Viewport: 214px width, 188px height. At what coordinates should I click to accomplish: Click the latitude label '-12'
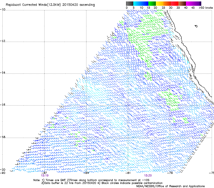coord(3,41)
